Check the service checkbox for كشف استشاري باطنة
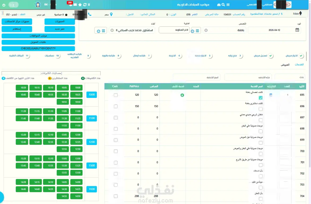 click(261, 109)
